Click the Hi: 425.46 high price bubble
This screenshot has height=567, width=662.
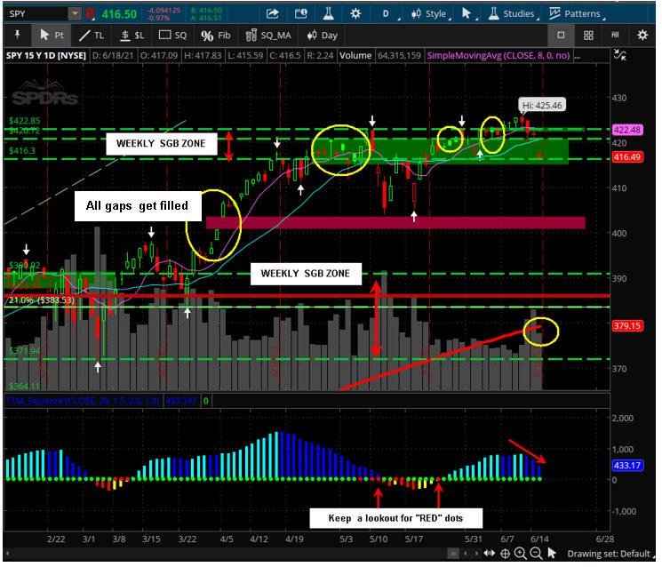(542, 105)
